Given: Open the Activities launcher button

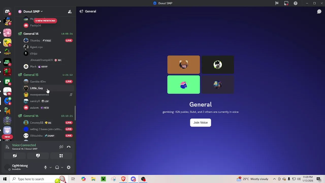Looking at the screenshot, I should [61, 156].
